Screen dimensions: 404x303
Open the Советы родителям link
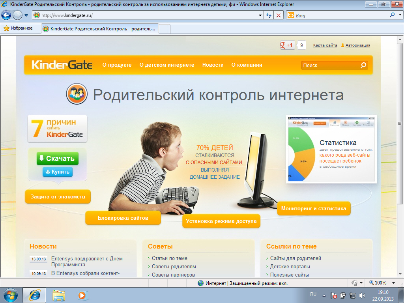click(174, 266)
